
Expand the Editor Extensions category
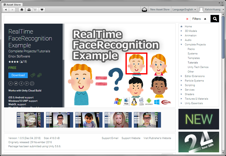click(182, 76)
